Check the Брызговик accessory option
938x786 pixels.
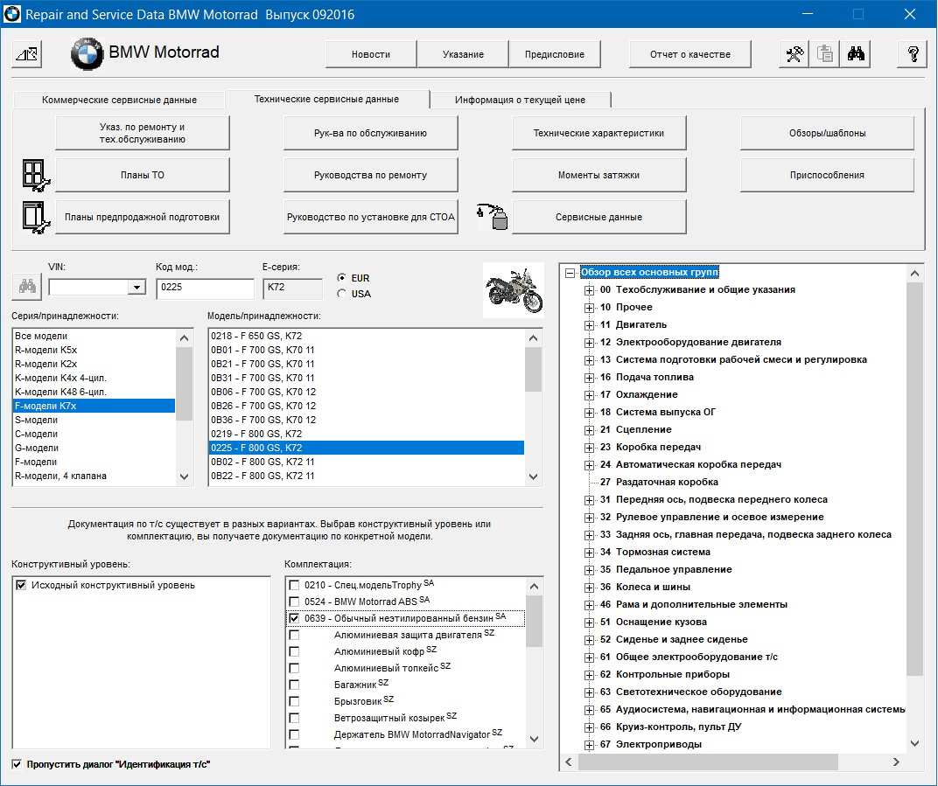(x=294, y=701)
